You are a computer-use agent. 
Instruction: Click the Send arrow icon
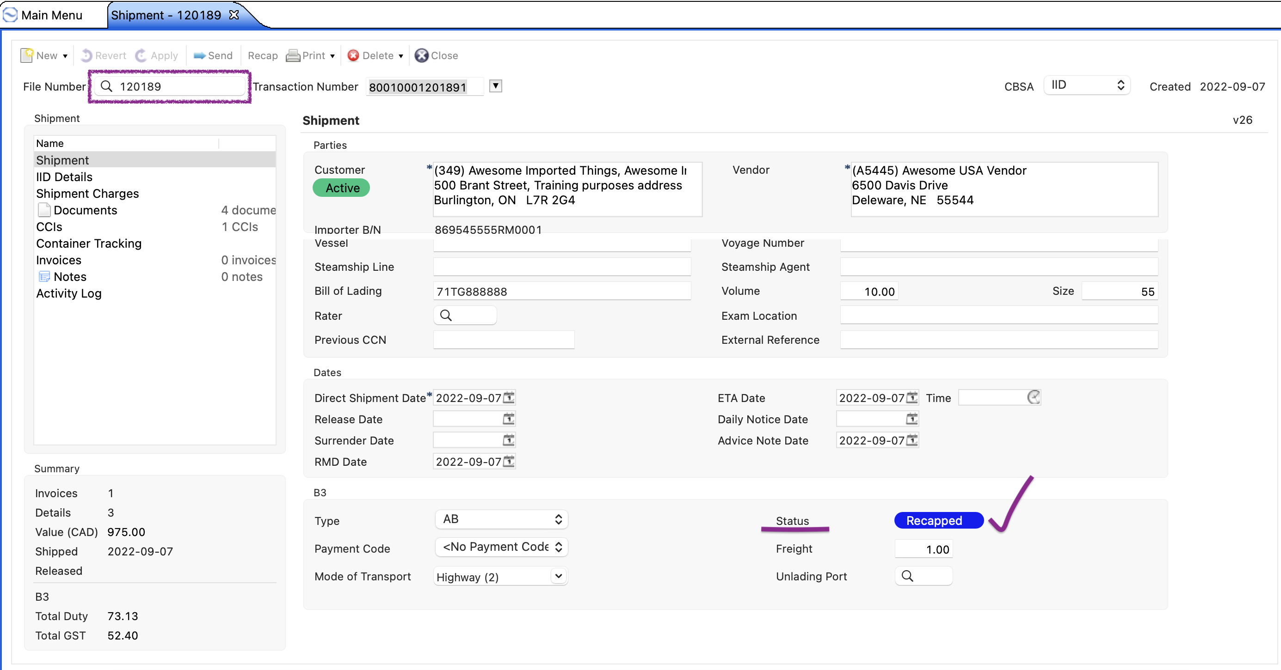(199, 55)
